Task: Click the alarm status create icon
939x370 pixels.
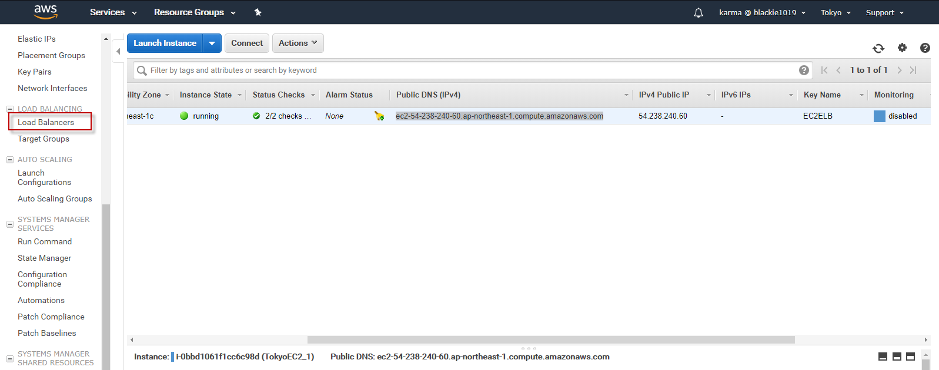Action: 379,116
